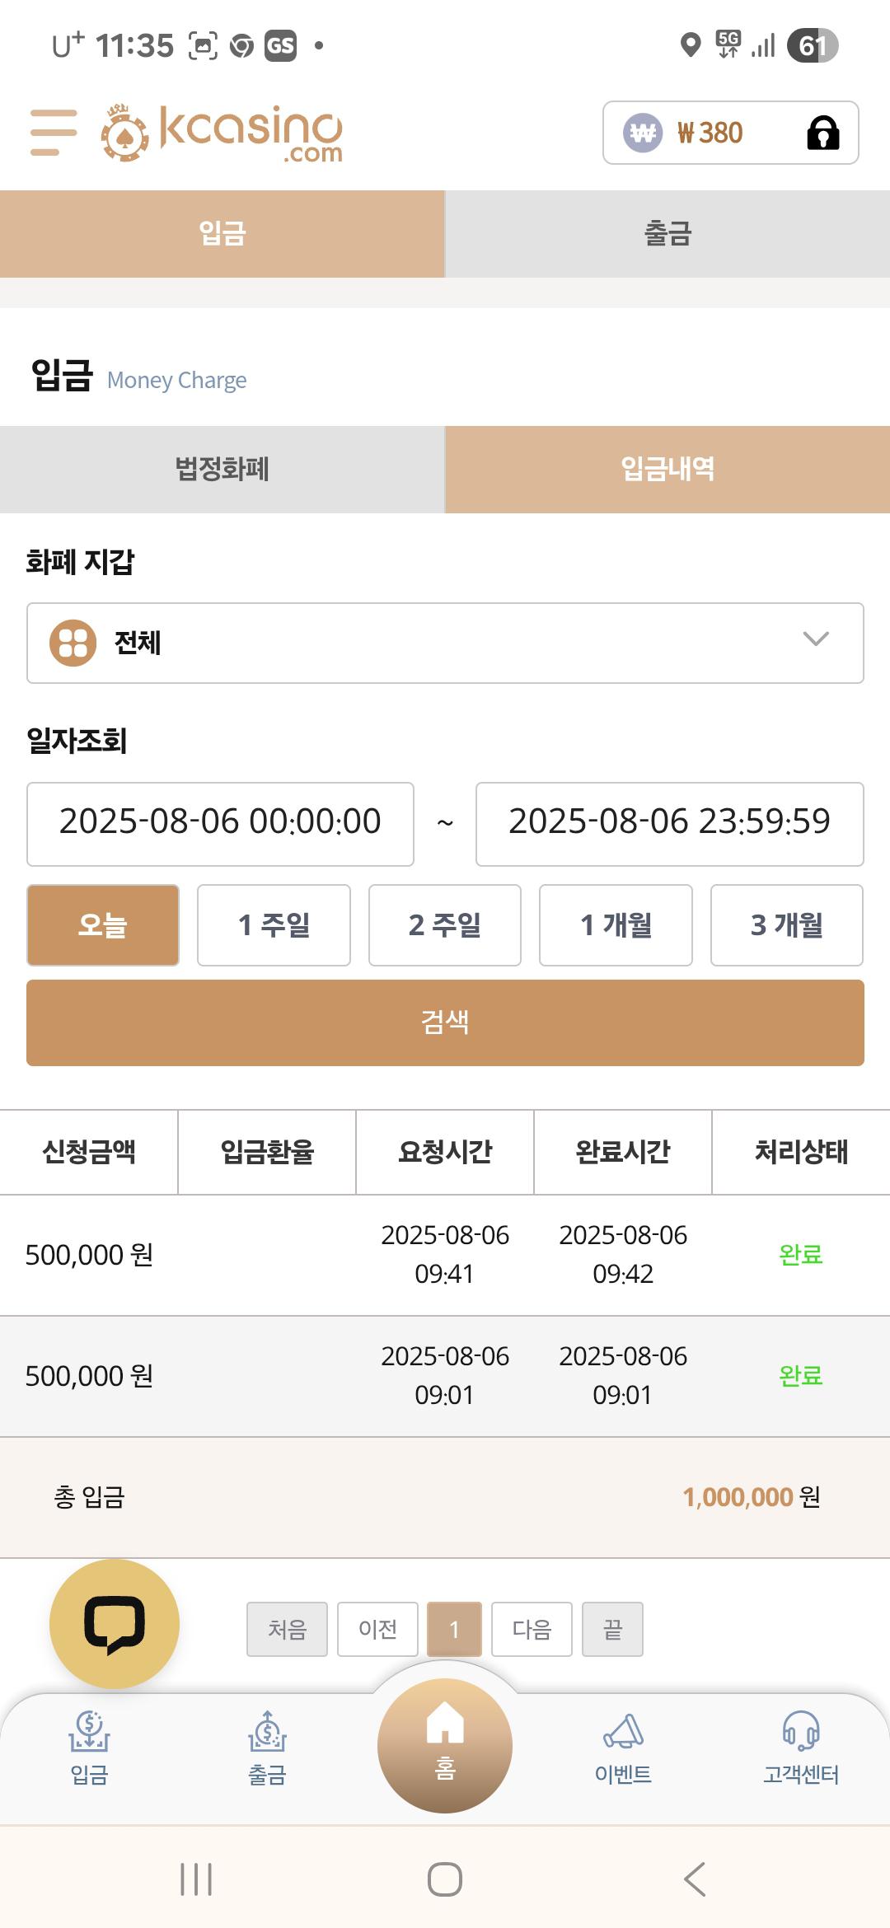Screen dimensions: 890x1928
Task: Select the 3 개월 date range
Action: pyautogui.click(x=787, y=925)
